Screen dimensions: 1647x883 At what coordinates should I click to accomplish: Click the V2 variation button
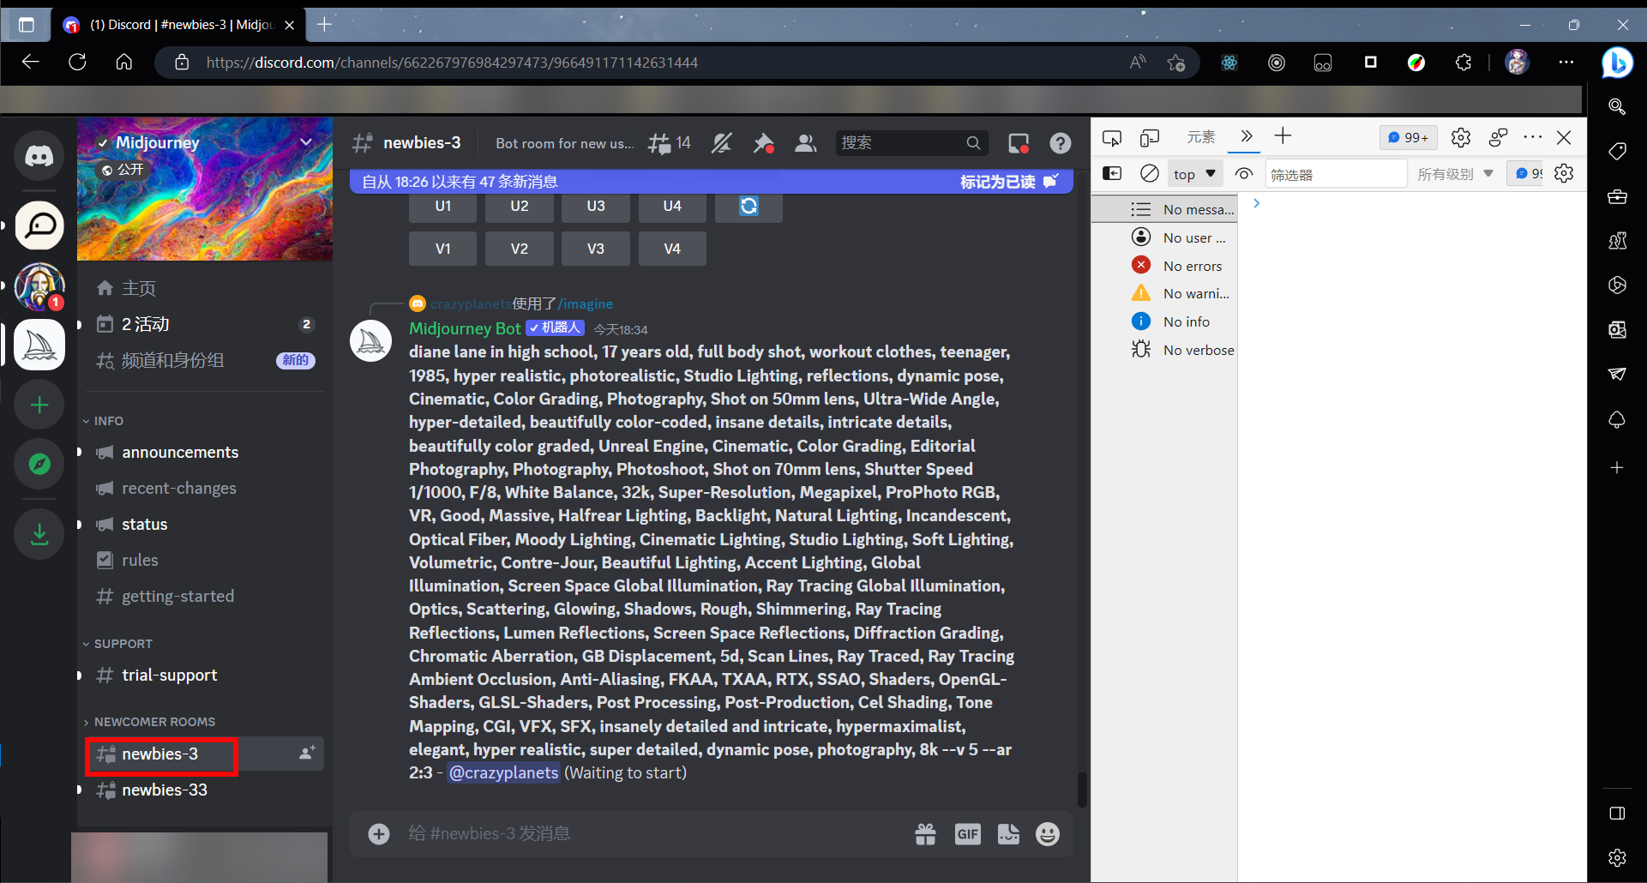pos(520,249)
